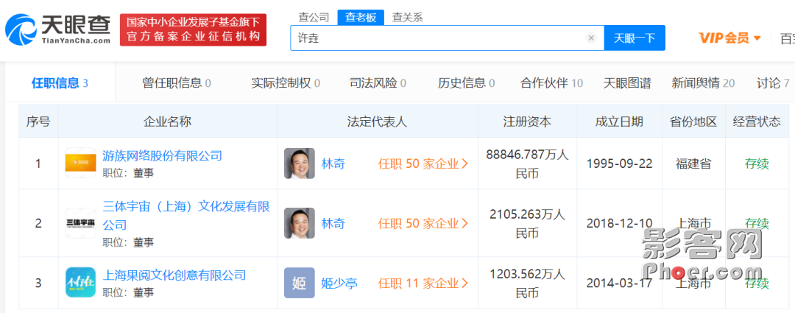Viewport: 795px width, 313px height.
Task: Open the 新闻舆情 tab
Action: (703, 83)
